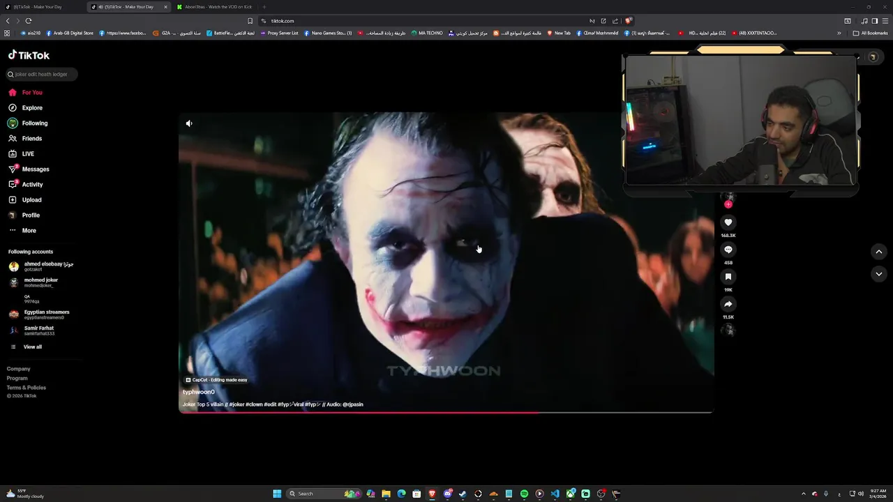Screen dimensions: 893x502
Task: Open Messages in sidebar
Action: click(29, 169)
